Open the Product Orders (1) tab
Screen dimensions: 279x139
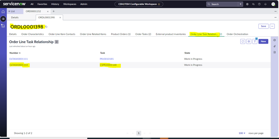(x=121, y=34)
